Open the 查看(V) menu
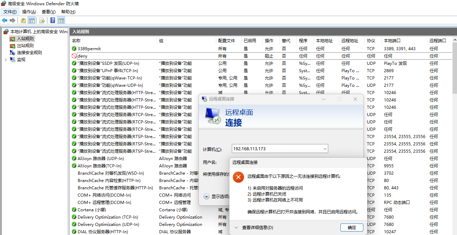This screenshot has width=457, height=235. click(x=48, y=12)
